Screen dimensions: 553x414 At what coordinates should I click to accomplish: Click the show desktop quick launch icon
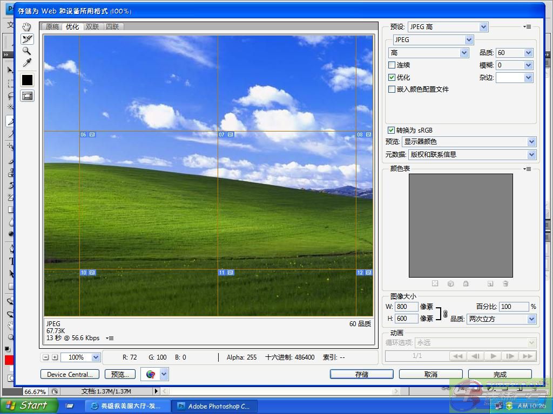[x=70, y=406]
